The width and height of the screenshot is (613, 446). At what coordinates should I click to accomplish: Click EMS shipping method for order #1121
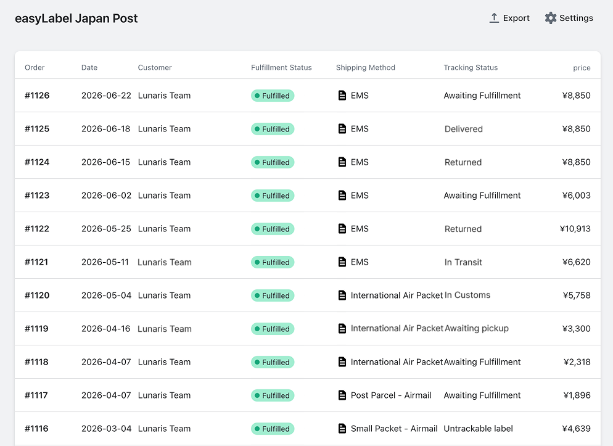pos(360,262)
